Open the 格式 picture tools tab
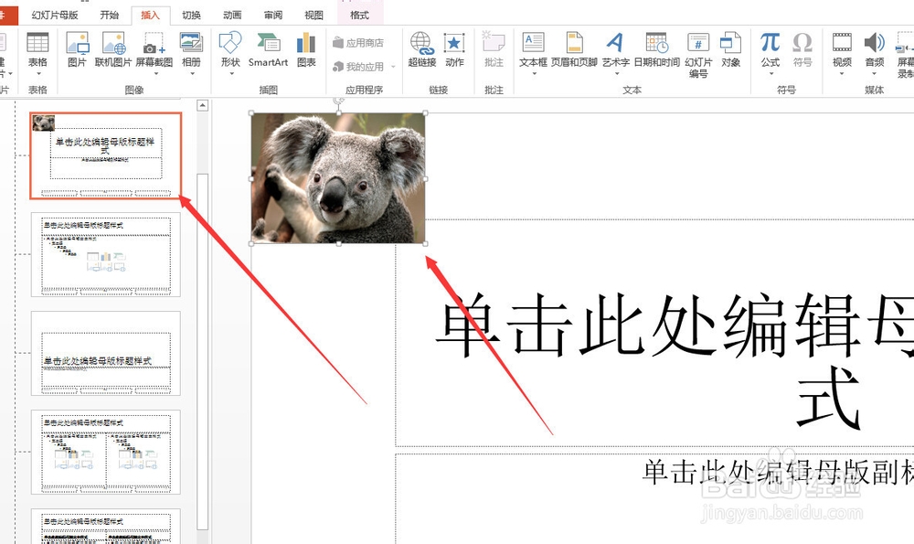This screenshot has width=914, height=544. [x=359, y=16]
